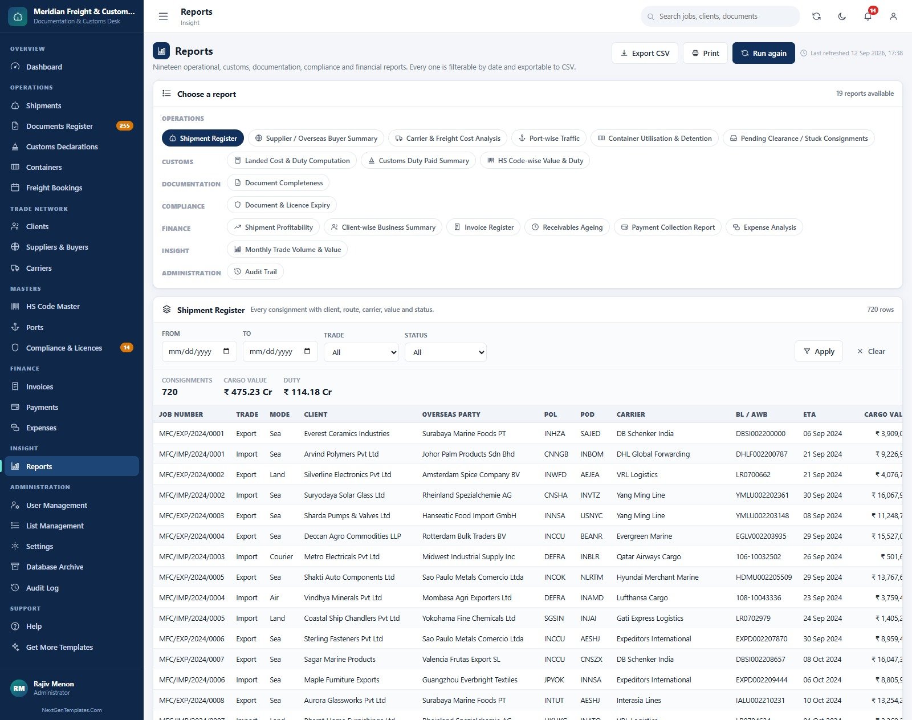Open Dashboard from the sidebar
This screenshot has width=912, height=720.
pyautogui.click(x=72, y=67)
